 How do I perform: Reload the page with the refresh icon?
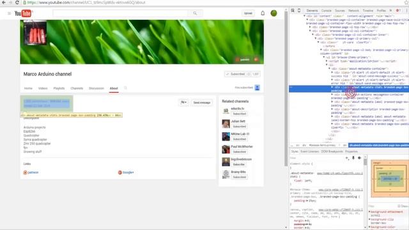pyautogui.click(x=17, y=3)
